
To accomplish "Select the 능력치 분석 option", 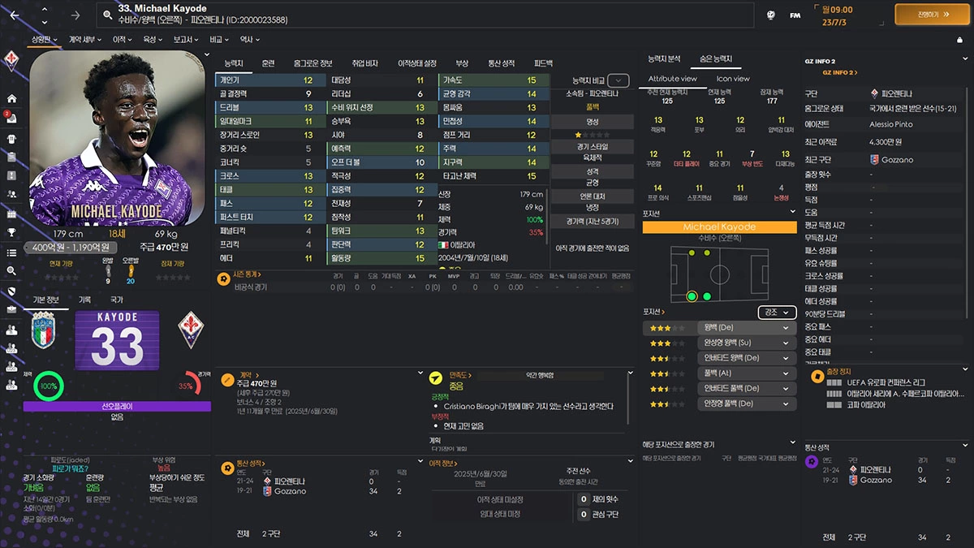I will [664, 58].
